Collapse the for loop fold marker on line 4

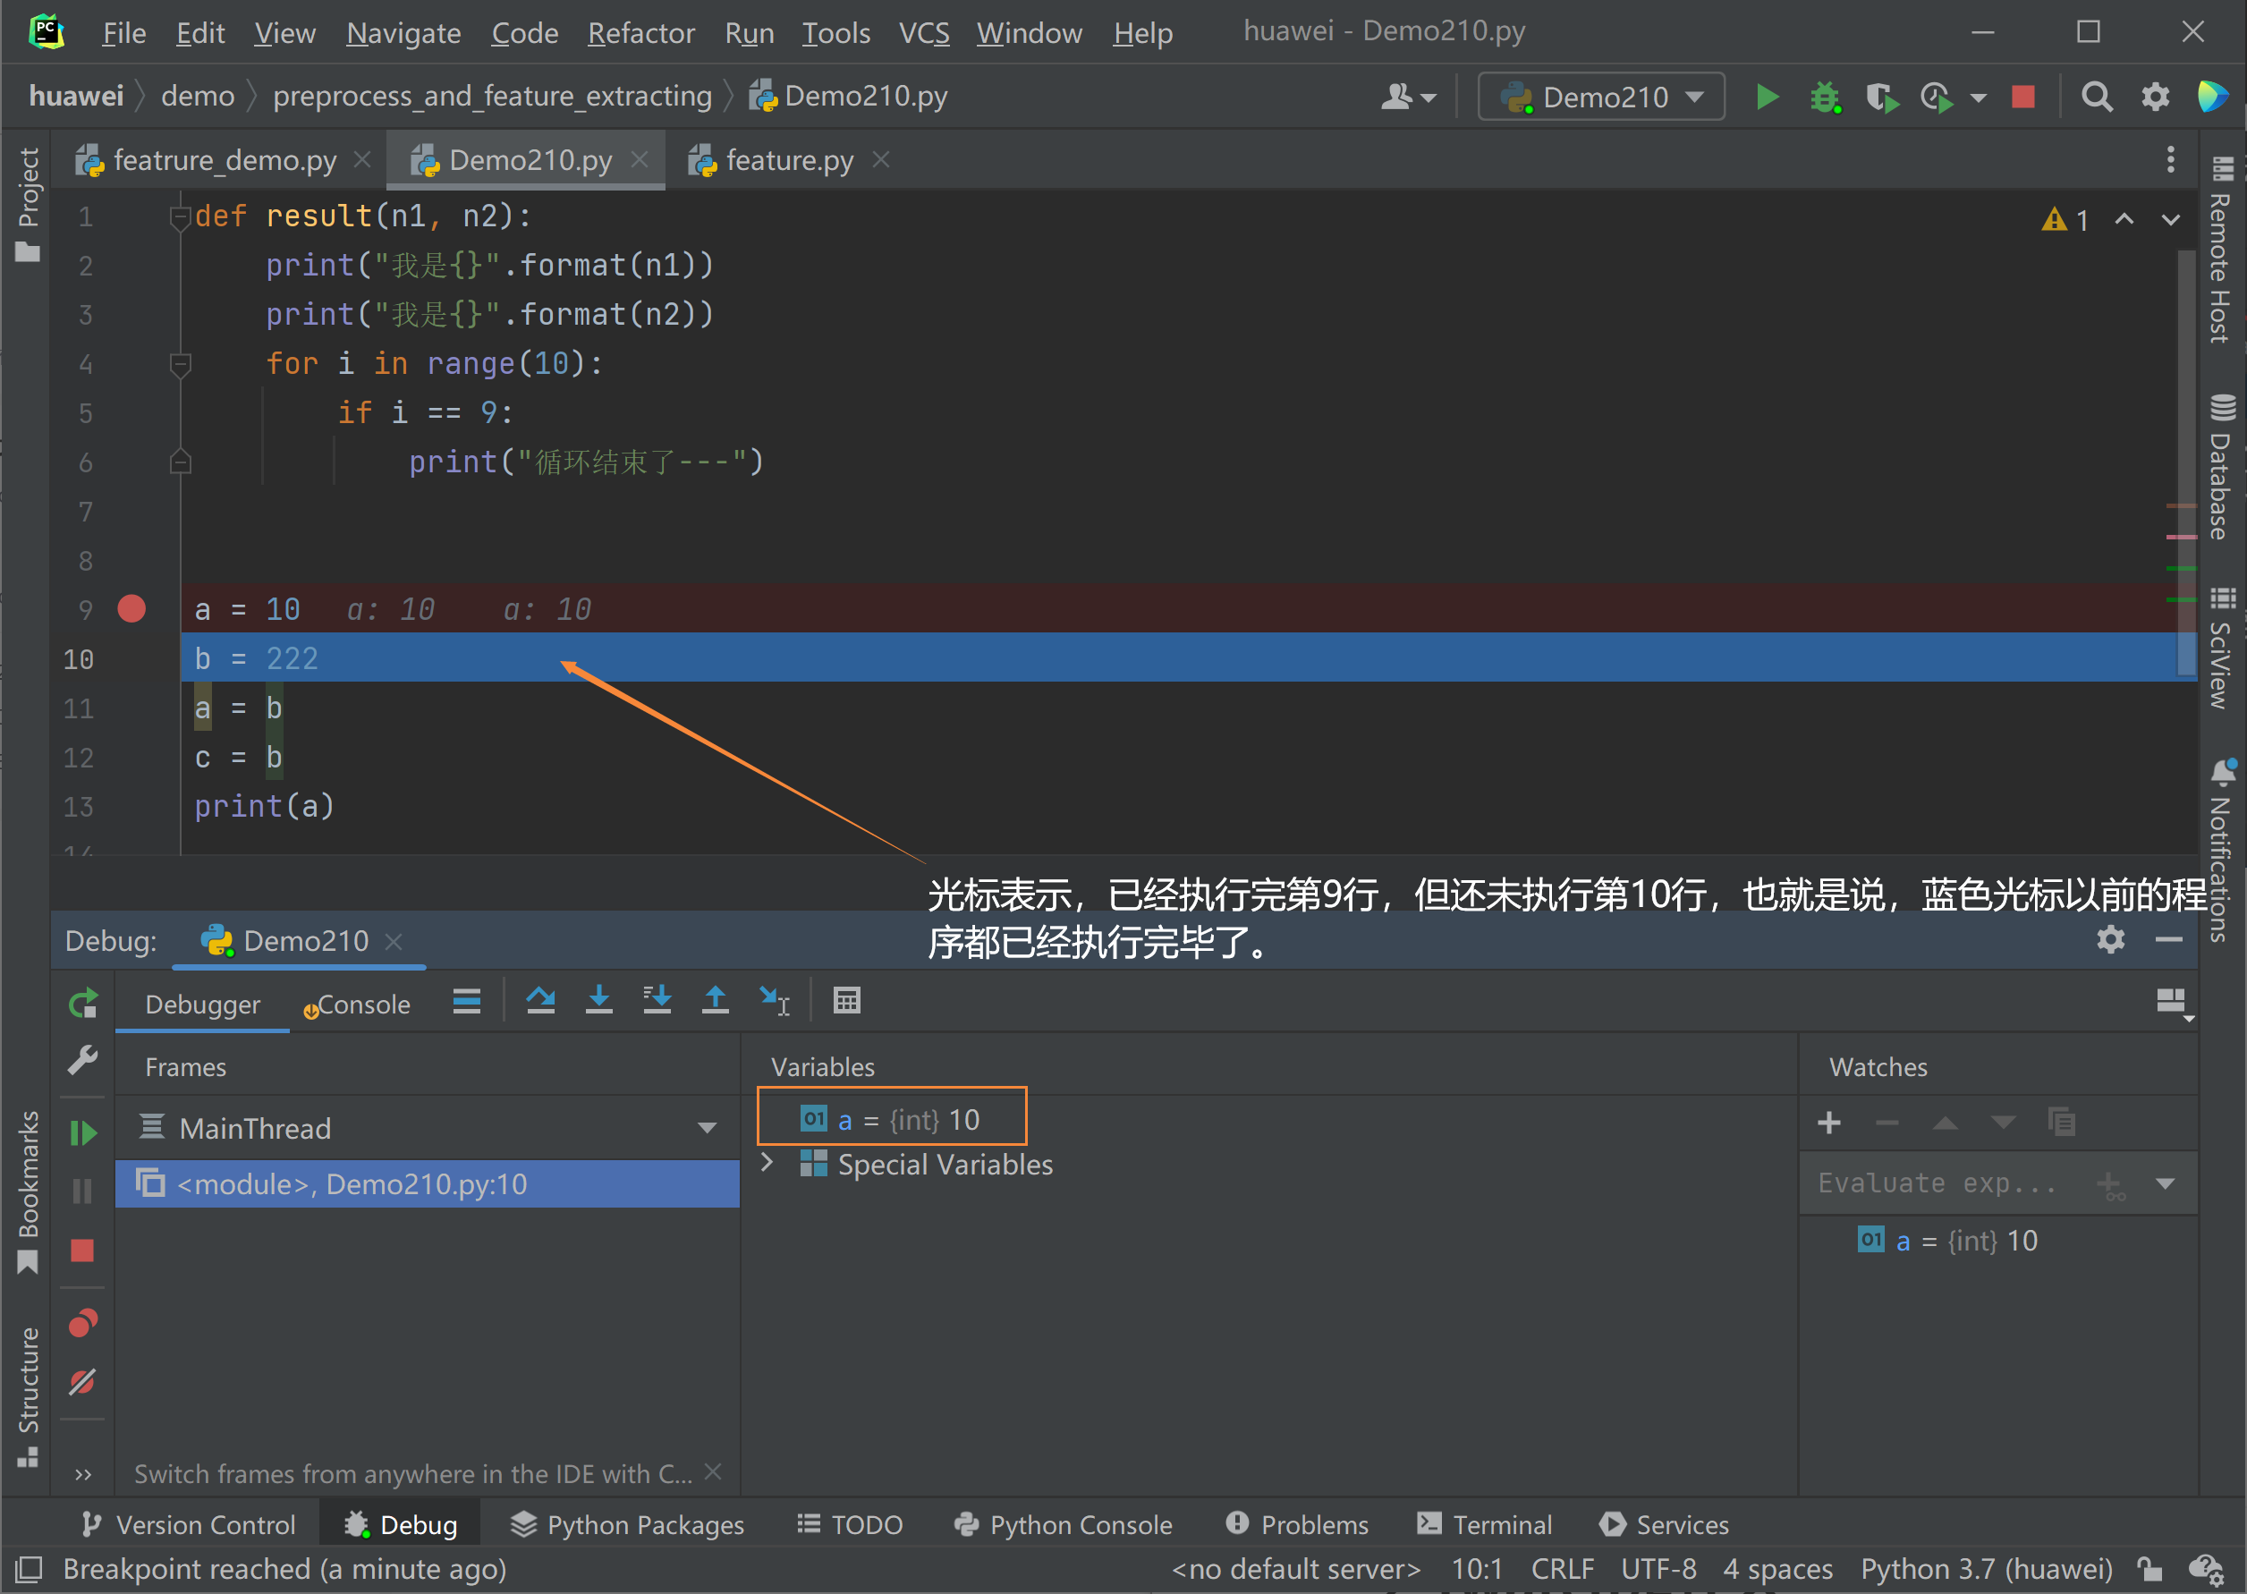click(180, 364)
